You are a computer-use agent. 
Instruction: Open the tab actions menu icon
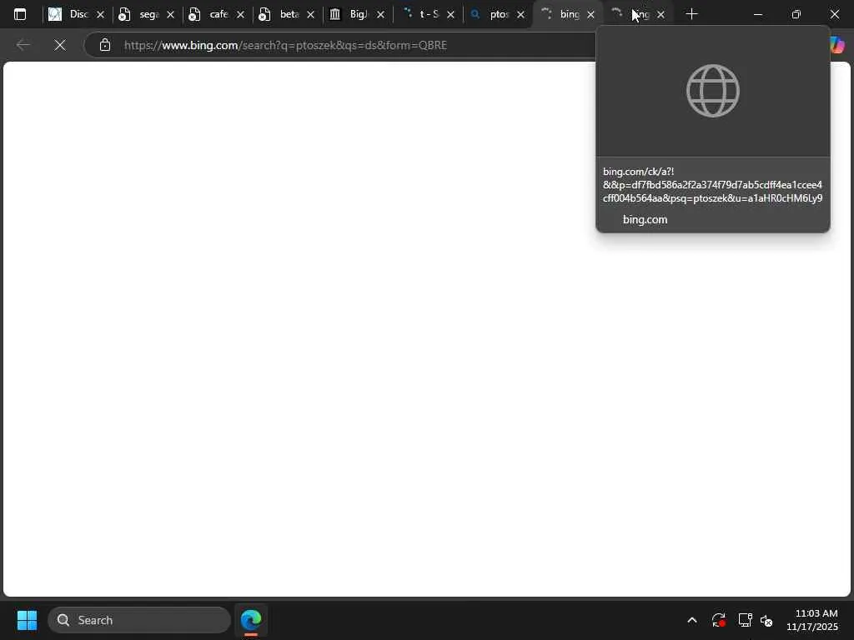(x=20, y=14)
